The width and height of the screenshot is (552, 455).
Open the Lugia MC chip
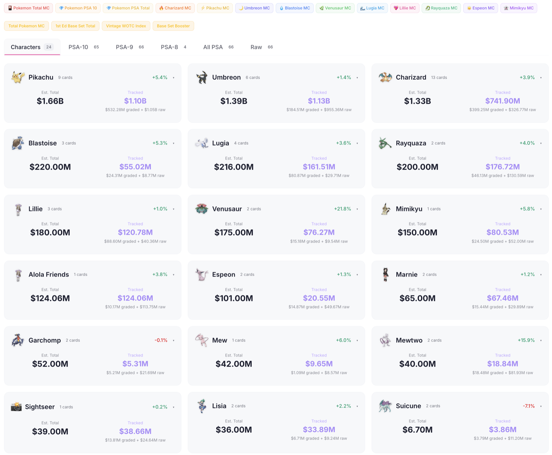click(x=373, y=8)
